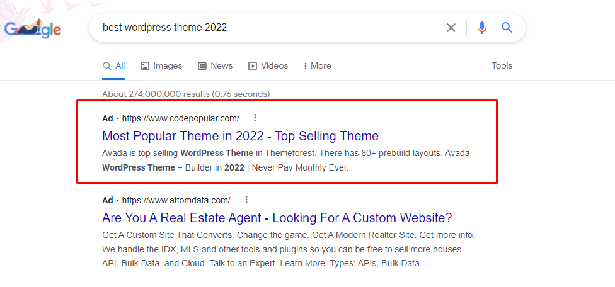Start voice search with microphone icon
Image resolution: width=615 pixels, height=287 pixels.
(x=482, y=28)
